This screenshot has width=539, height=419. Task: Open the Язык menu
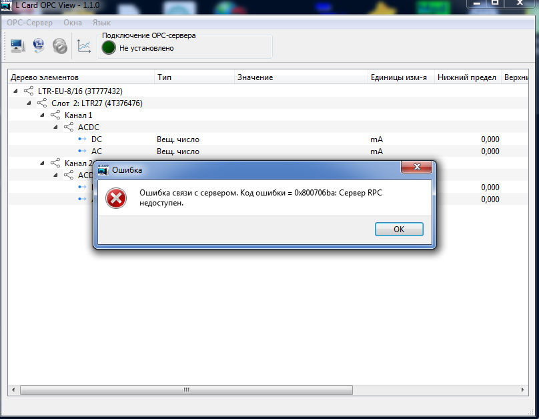click(101, 23)
